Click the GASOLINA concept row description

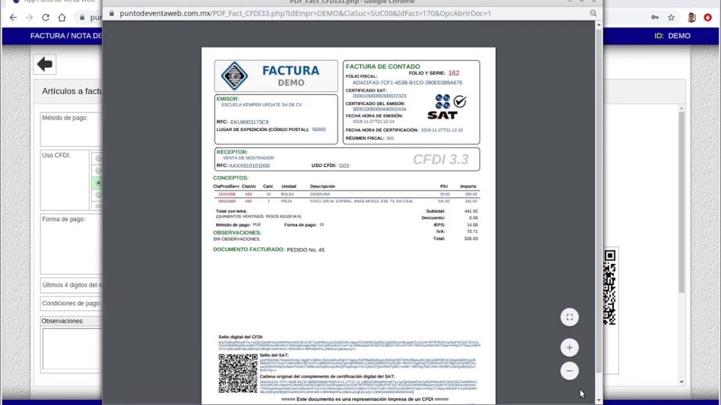tap(320, 194)
